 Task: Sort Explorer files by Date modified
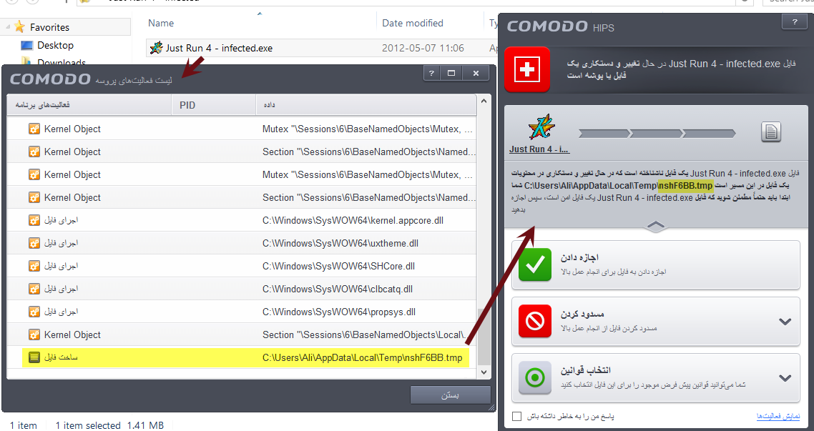pos(413,24)
